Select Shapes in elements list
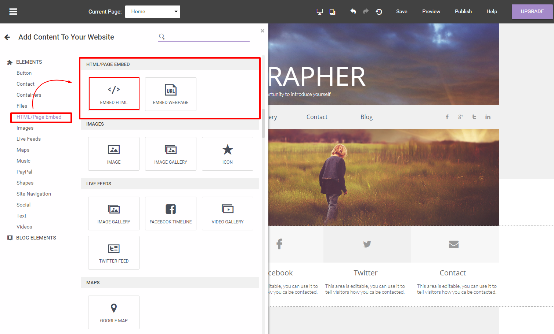The image size is (554, 334). click(25, 183)
